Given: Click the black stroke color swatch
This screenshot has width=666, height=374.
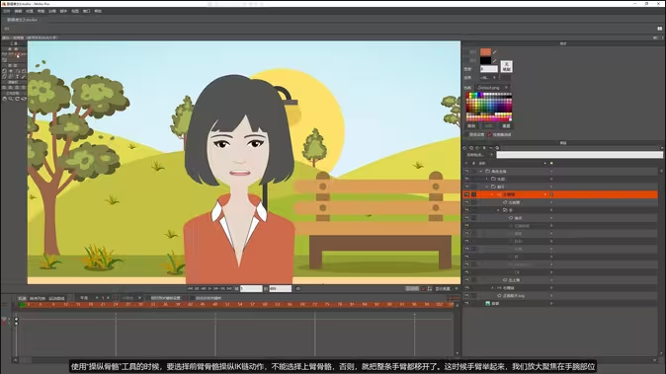Looking at the screenshot, I should tap(485, 60).
